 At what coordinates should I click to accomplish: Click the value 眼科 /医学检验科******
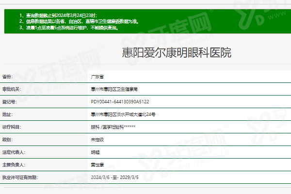[x=113, y=127]
